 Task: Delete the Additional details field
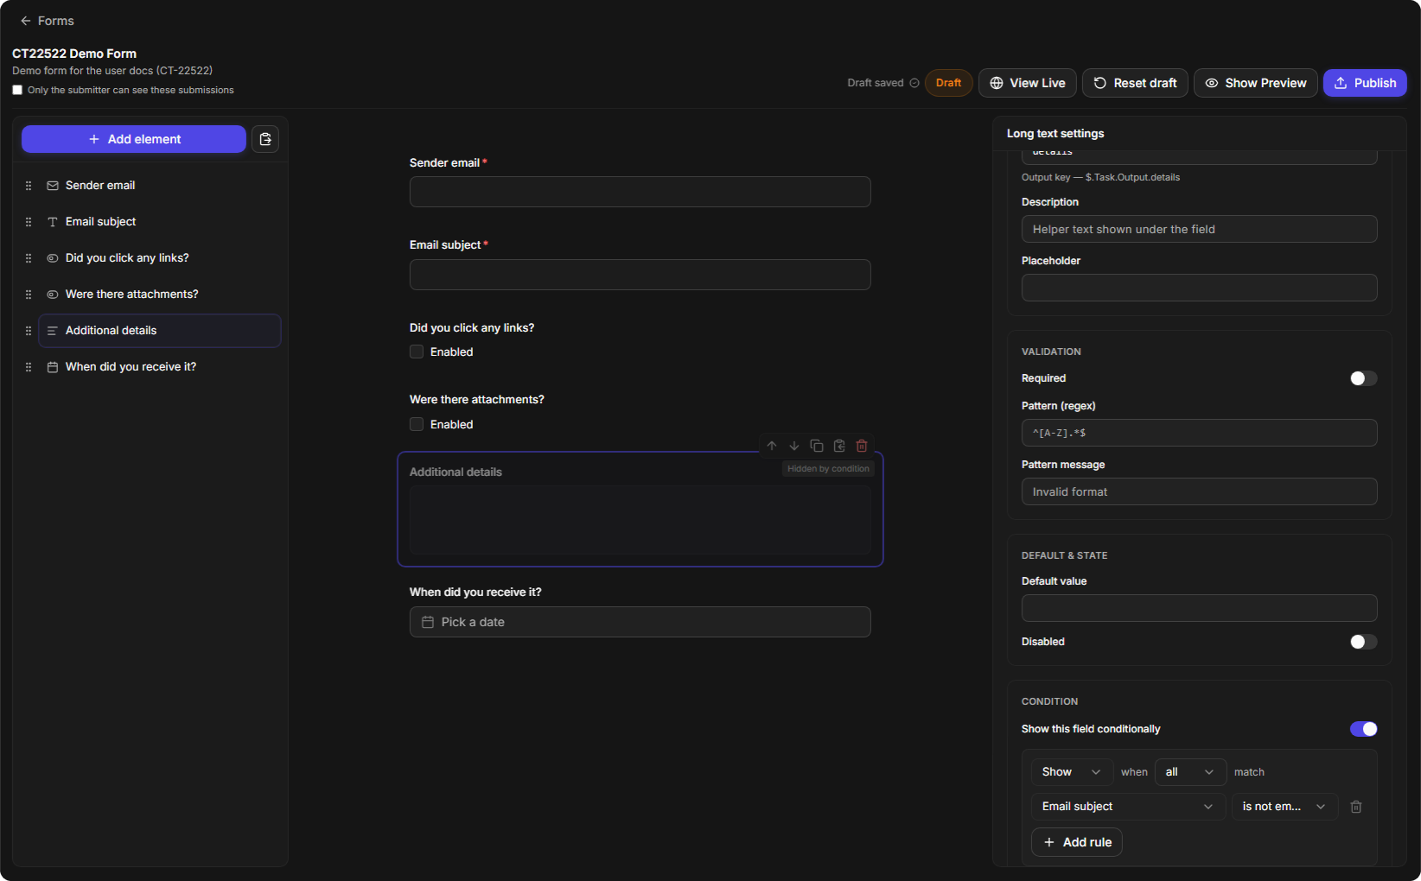click(x=862, y=446)
